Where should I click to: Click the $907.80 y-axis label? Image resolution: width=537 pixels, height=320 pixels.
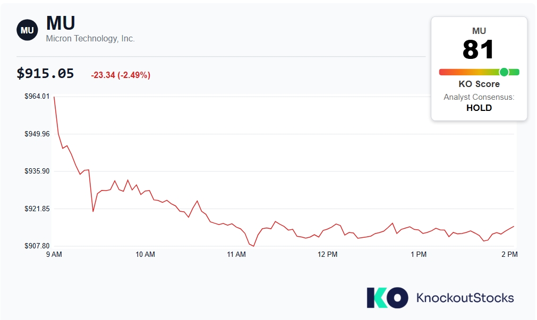pos(37,246)
